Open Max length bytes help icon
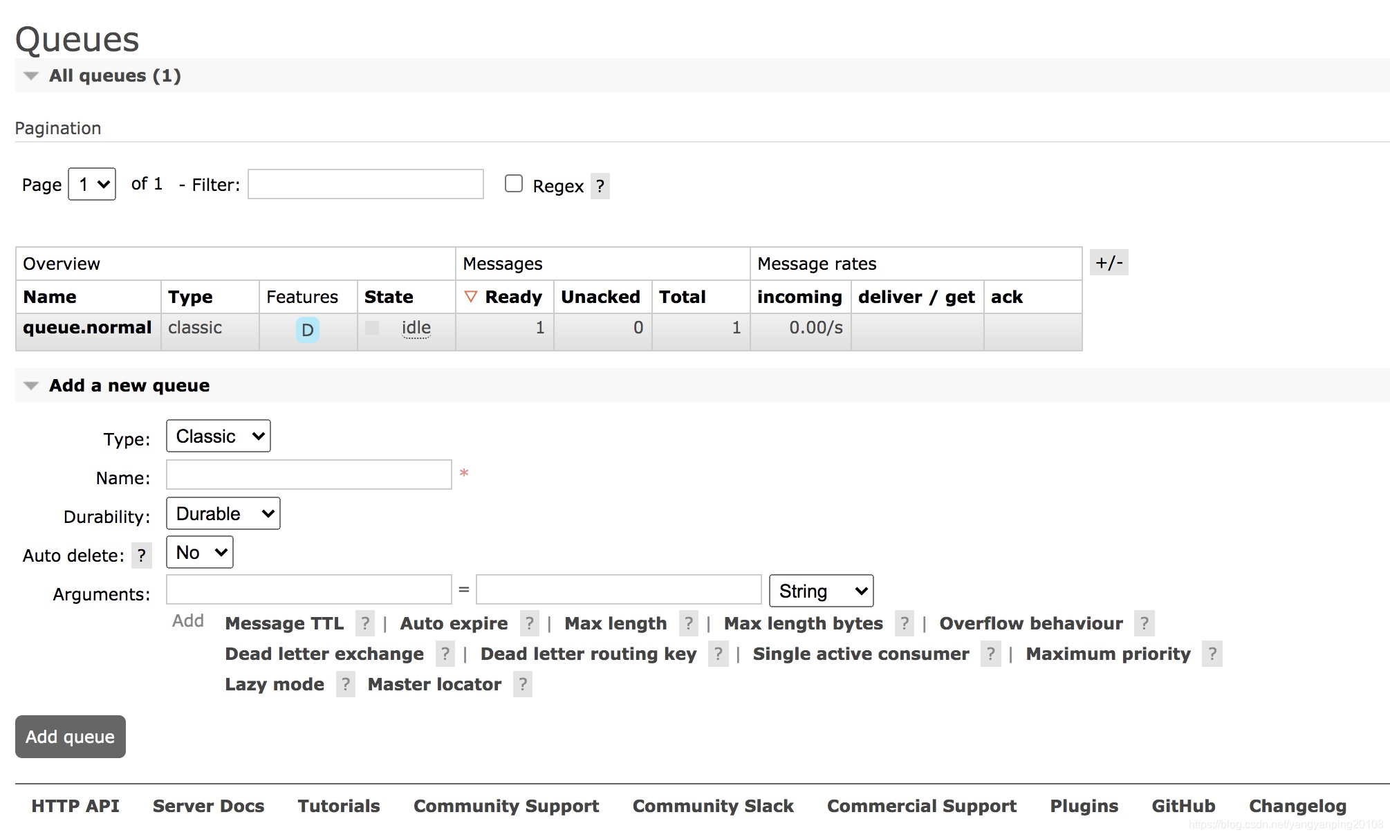 click(905, 623)
